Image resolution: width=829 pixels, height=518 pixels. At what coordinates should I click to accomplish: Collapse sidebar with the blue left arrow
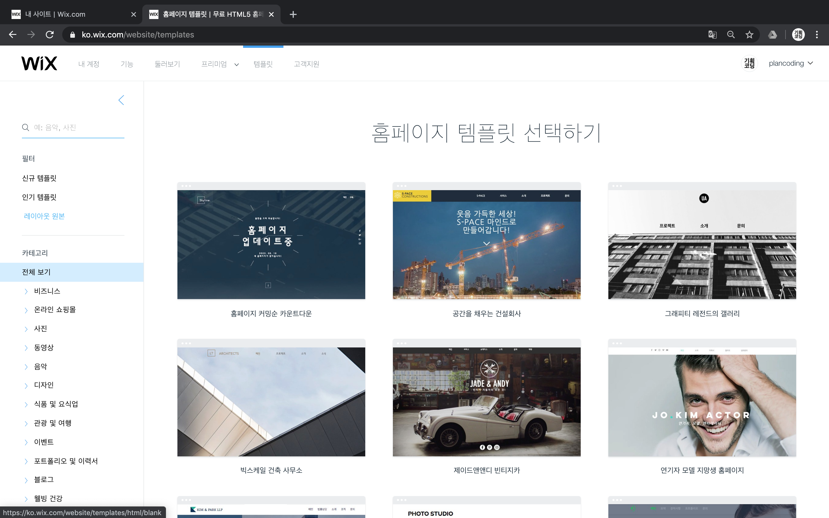click(x=121, y=100)
